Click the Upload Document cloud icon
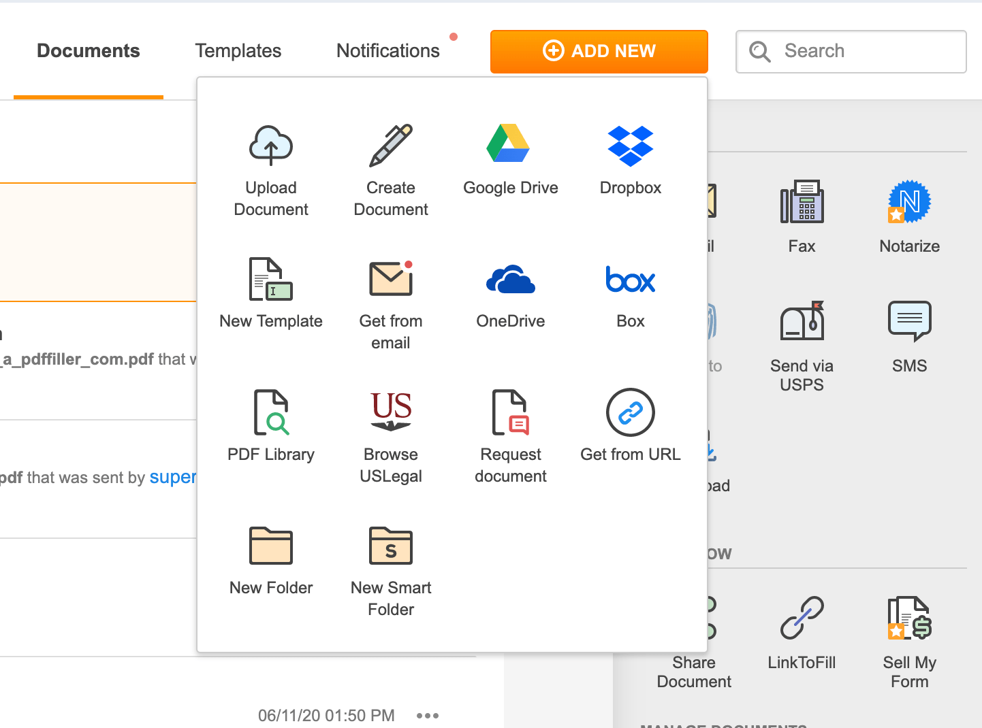Image resolution: width=982 pixels, height=728 pixels. pyautogui.click(x=271, y=146)
